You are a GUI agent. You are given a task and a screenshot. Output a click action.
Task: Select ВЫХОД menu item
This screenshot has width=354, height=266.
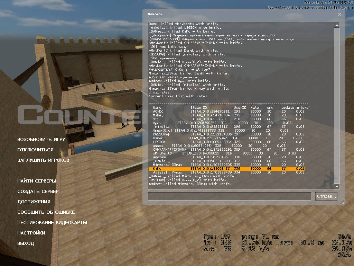pos(26,243)
